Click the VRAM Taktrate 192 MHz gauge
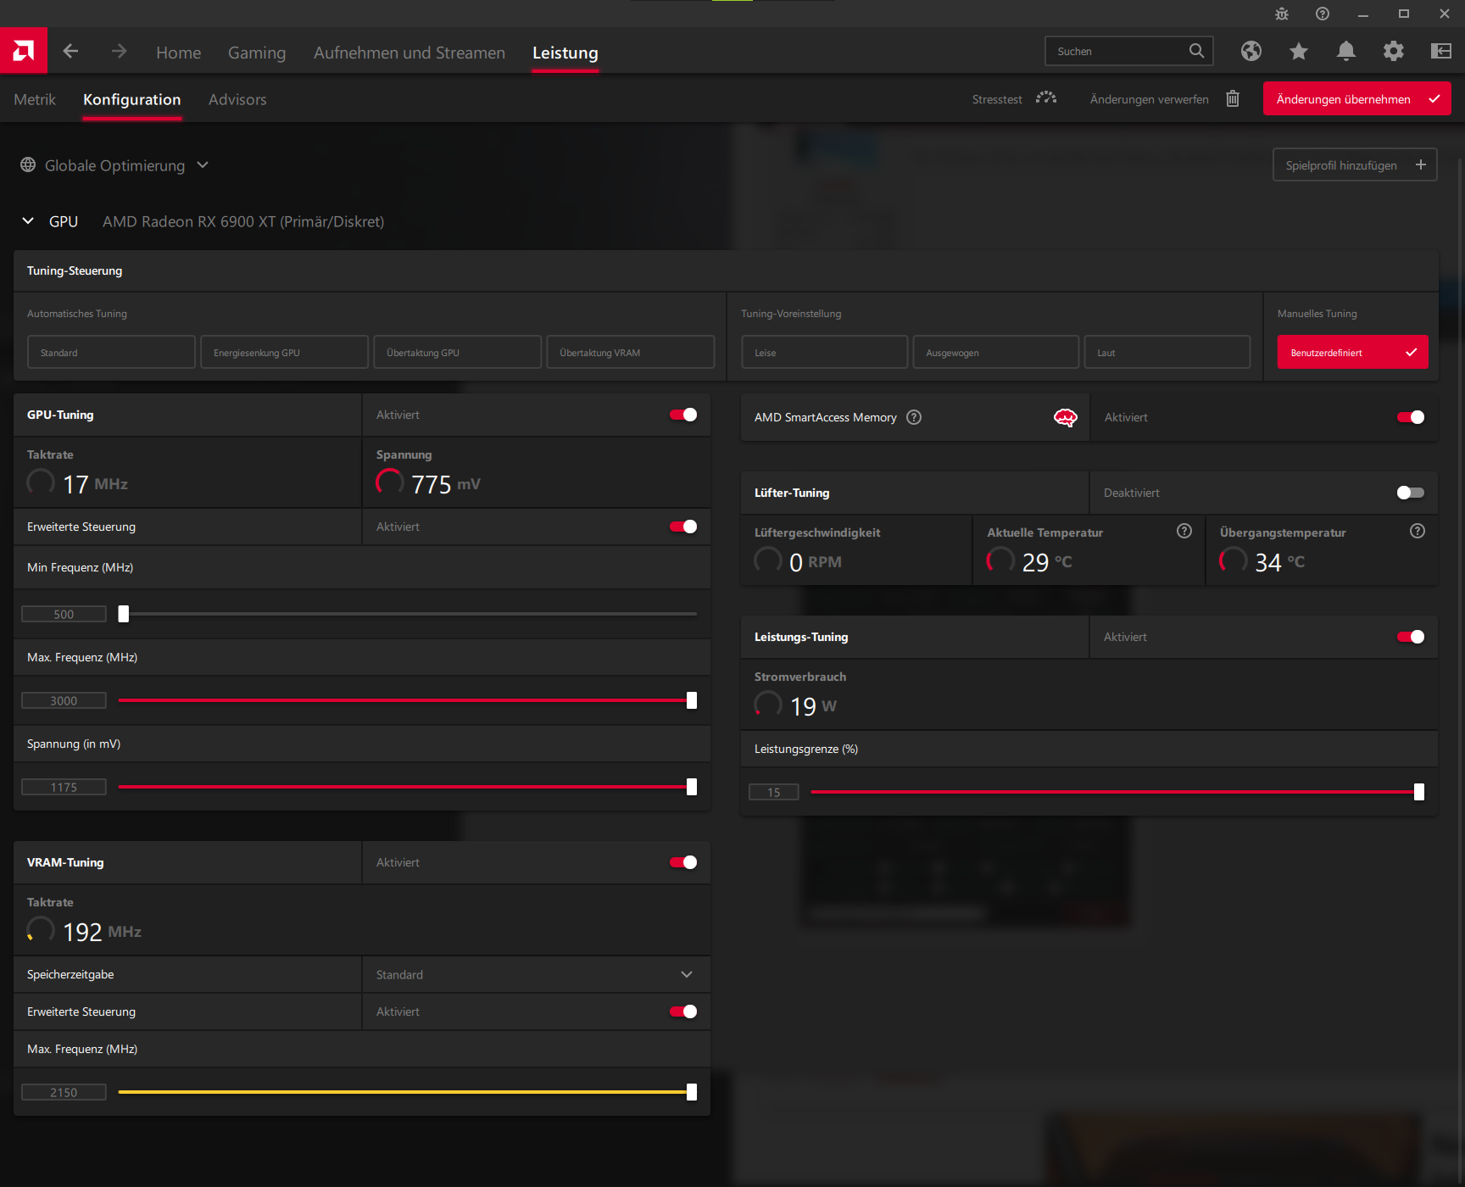 click(41, 930)
